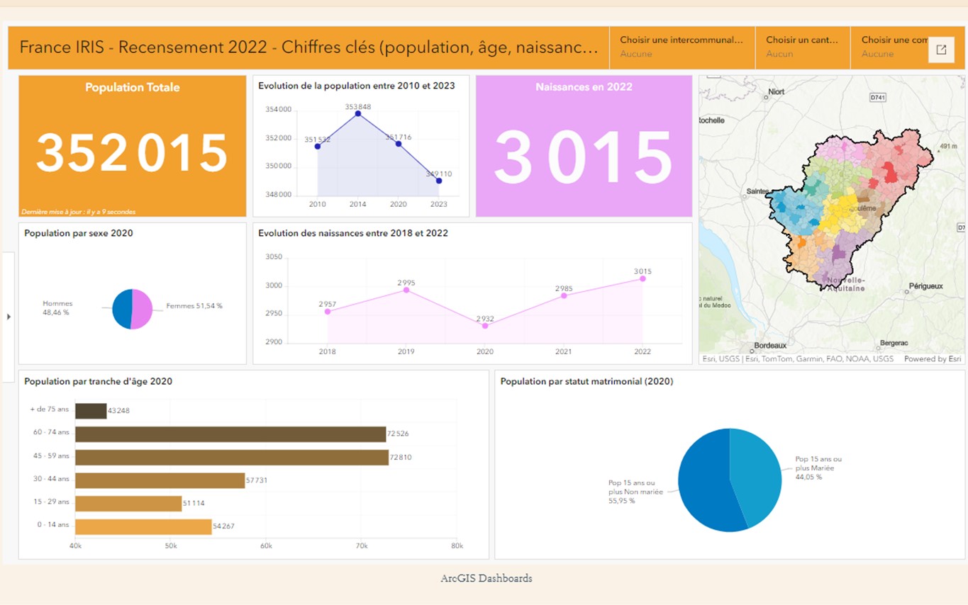The image size is (968, 605).
Task: Open the dashboard in a new window
Action: tap(942, 49)
